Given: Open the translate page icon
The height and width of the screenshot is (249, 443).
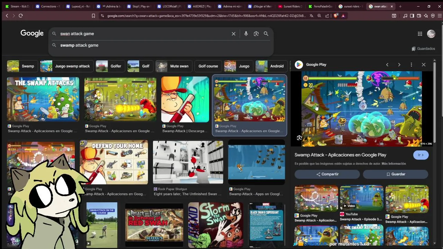Looking at the screenshot, I should (x=311, y=16).
